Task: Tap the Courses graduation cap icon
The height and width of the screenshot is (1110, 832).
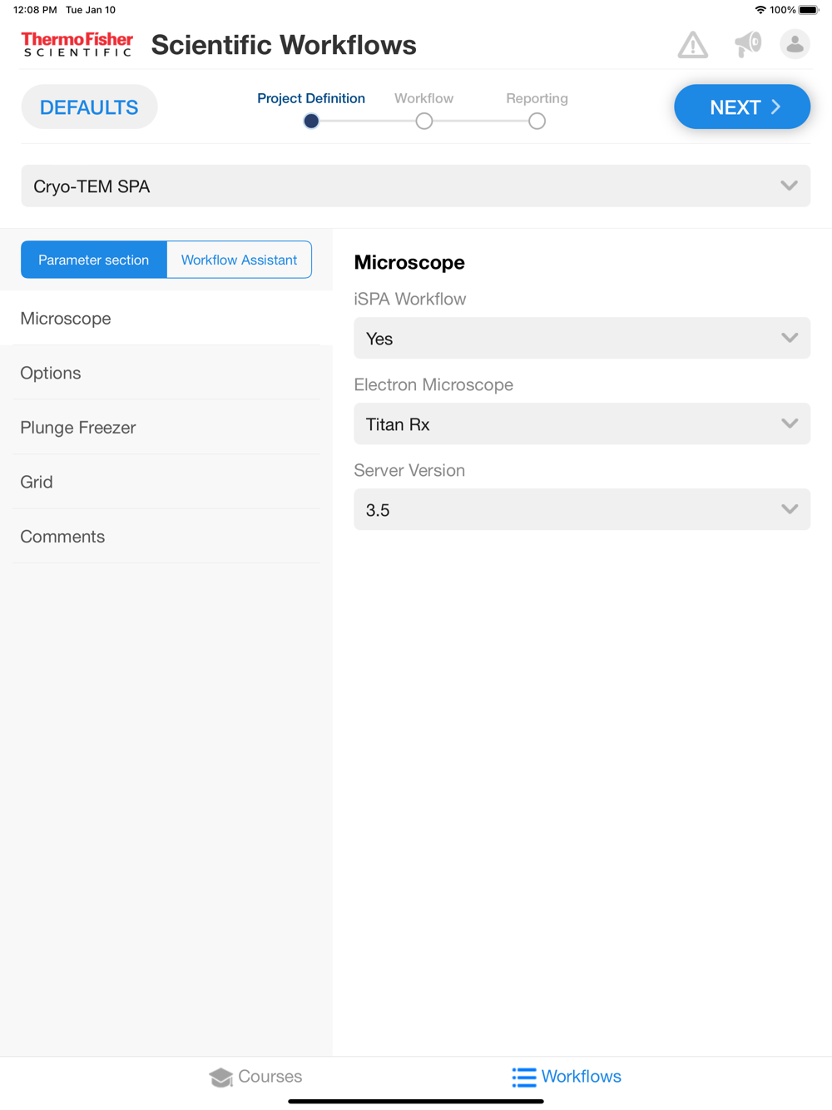Action: [221, 1077]
